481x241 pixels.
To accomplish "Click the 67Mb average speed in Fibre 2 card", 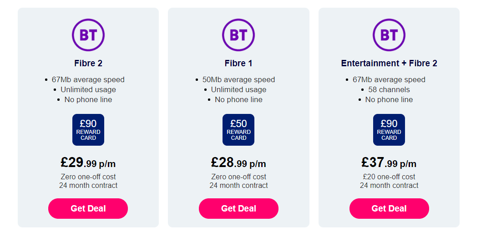I will (88, 80).
